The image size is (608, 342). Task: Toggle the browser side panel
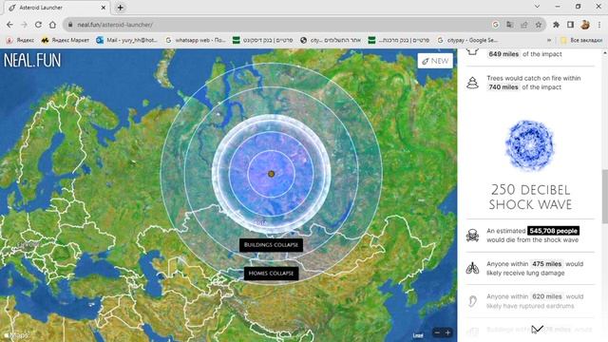point(570,25)
